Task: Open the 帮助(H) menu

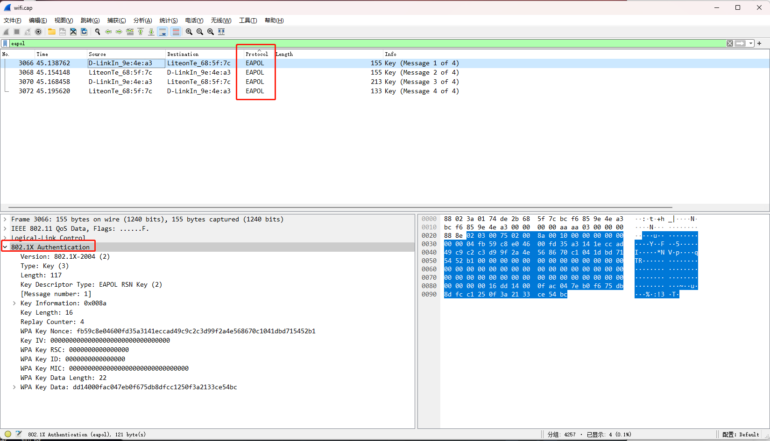Action: point(274,21)
